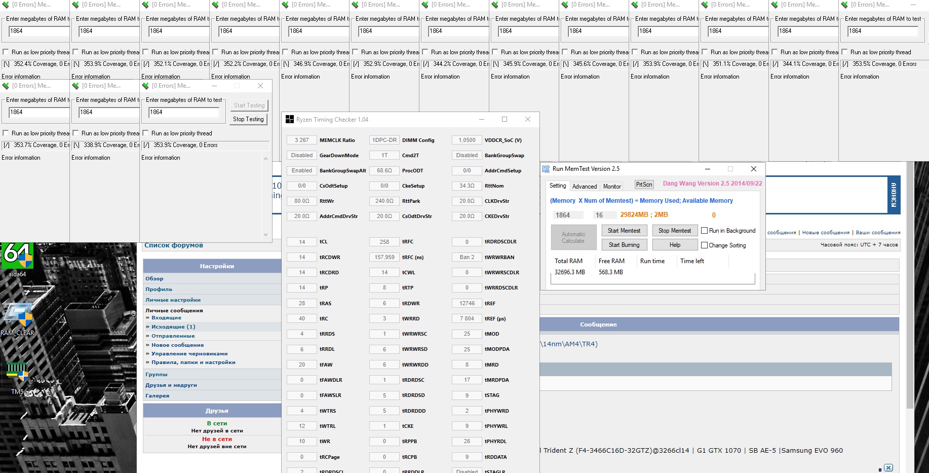
Task: Open Help in Run MemTest
Action: tap(675, 245)
